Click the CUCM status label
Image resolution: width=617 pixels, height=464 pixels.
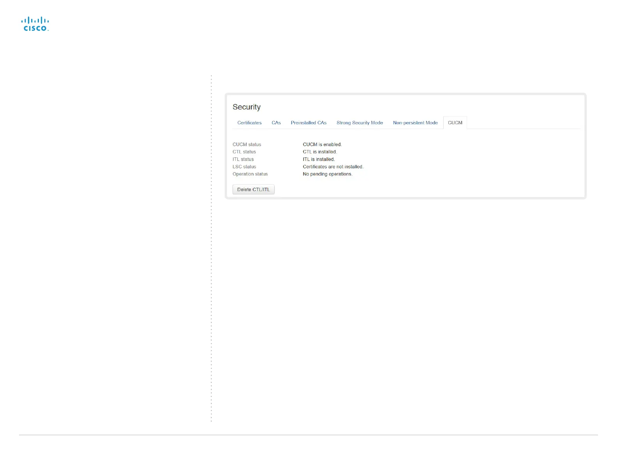[247, 145]
